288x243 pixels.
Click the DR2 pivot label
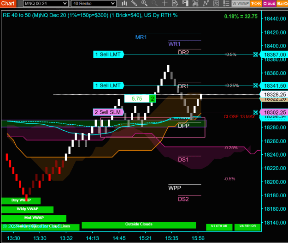pyautogui.click(x=183, y=53)
